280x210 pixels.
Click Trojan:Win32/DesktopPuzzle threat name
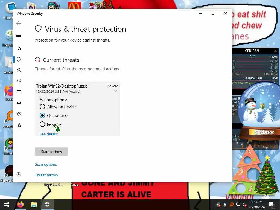(62, 86)
